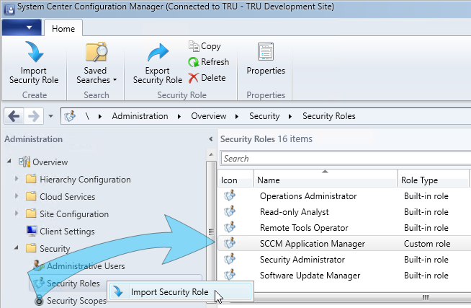Click the Export Security Role arrow icon
This screenshot has height=308, width=471.
pos(158,53)
